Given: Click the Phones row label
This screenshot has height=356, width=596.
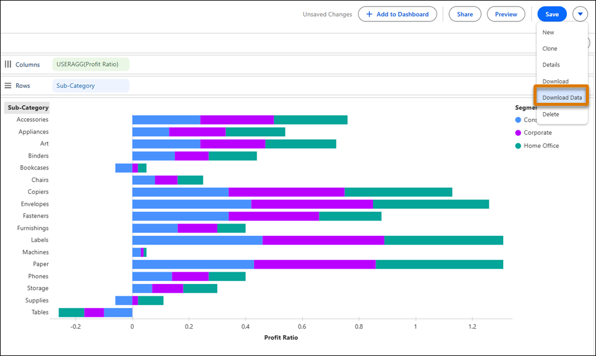Looking at the screenshot, I should click(x=38, y=276).
